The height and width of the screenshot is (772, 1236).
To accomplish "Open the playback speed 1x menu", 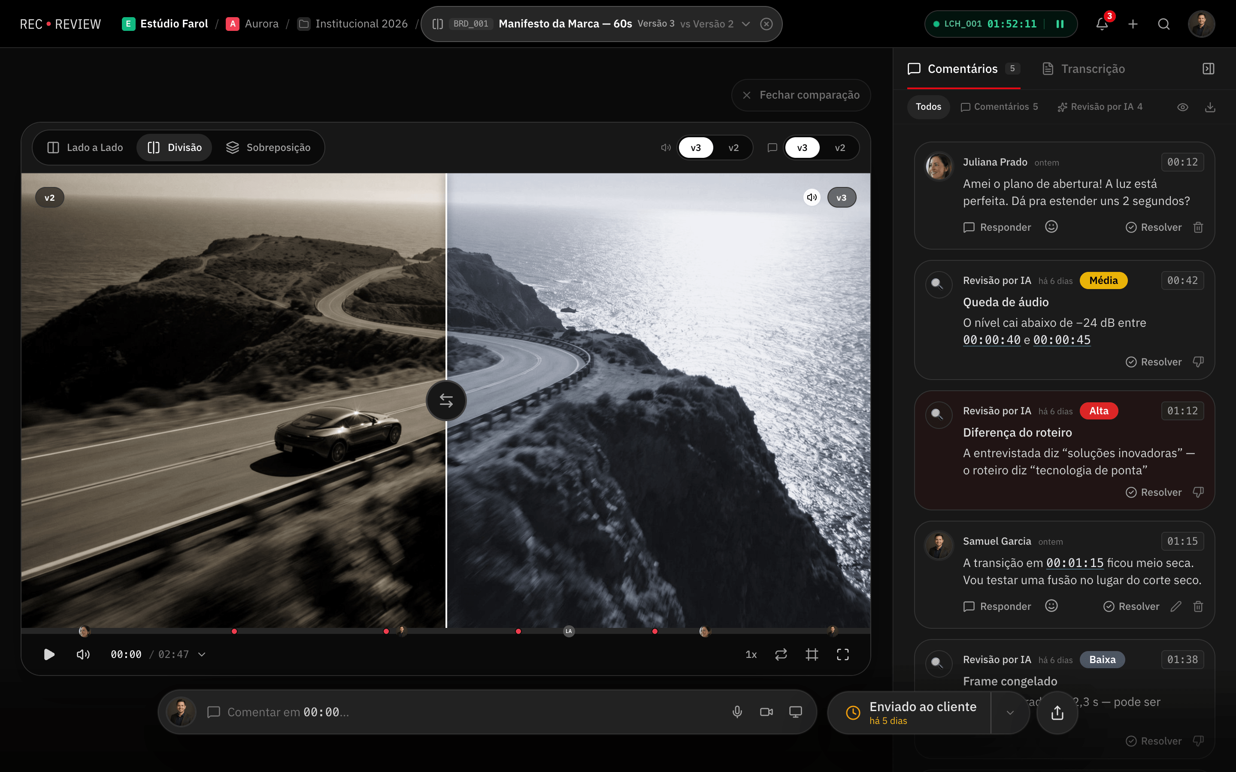I will 751,654.
